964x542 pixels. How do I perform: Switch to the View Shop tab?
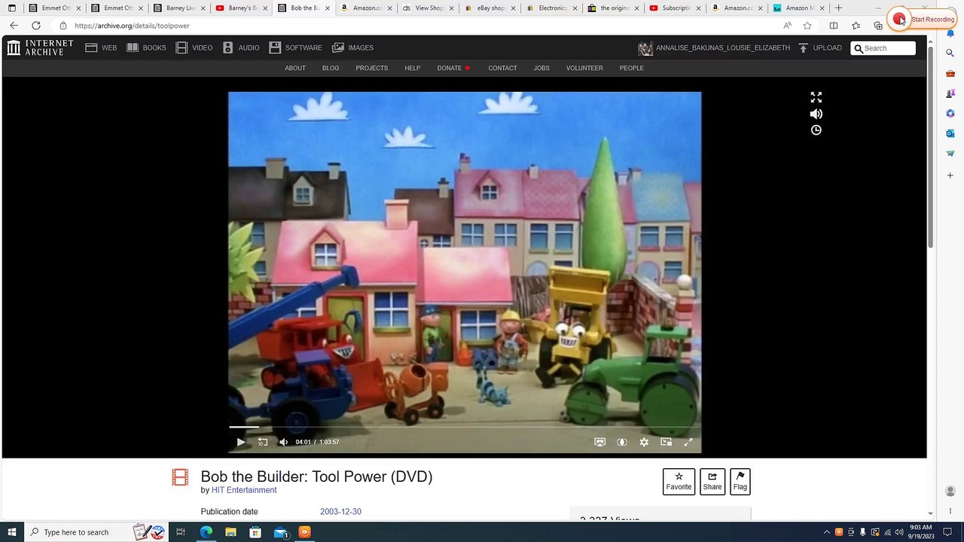click(428, 8)
